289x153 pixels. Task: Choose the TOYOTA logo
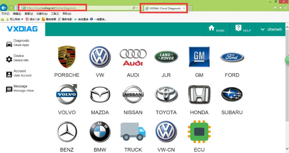click(x=166, y=94)
